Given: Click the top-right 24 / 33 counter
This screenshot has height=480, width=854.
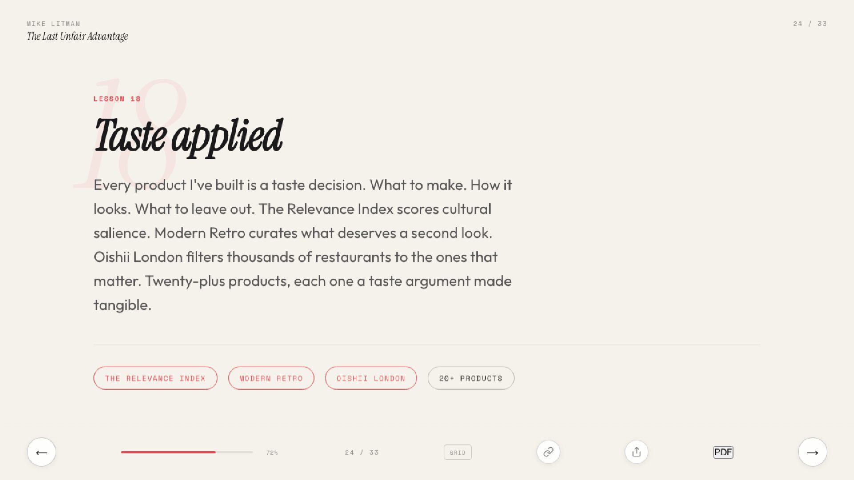Looking at the screenshot, I should point(810,24).
